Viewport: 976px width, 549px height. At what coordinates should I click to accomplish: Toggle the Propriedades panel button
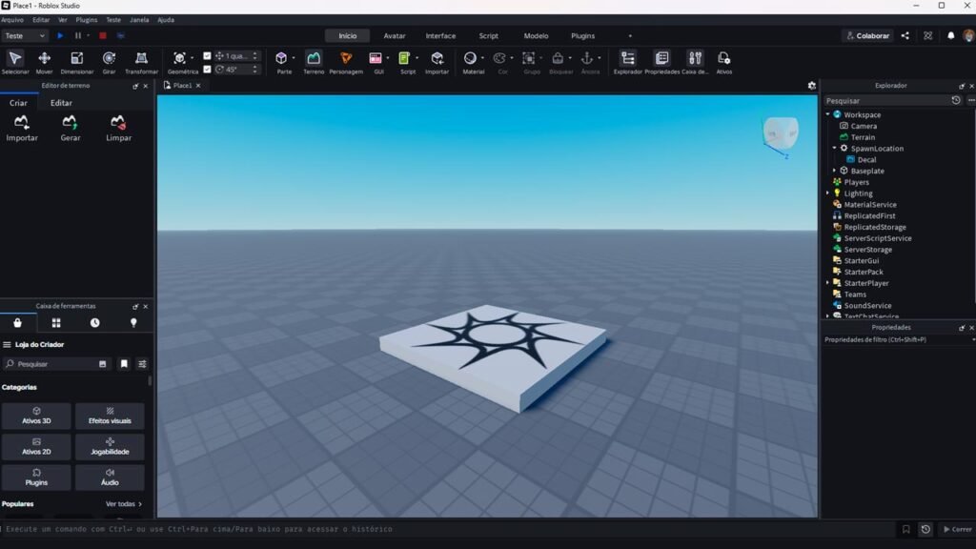[661, 62]
